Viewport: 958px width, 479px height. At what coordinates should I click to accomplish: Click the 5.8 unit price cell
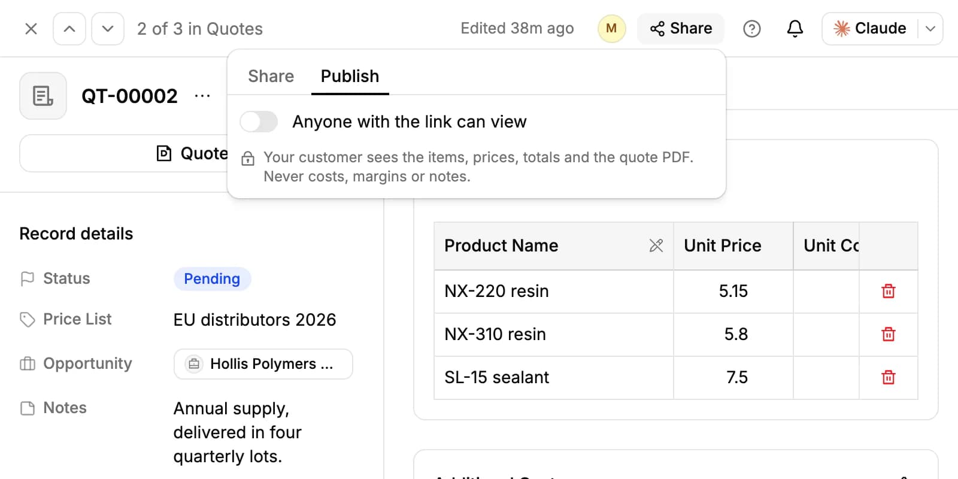[733, 335]
